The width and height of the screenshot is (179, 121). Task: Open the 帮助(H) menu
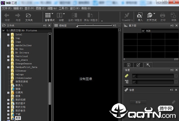pos(86,8)
